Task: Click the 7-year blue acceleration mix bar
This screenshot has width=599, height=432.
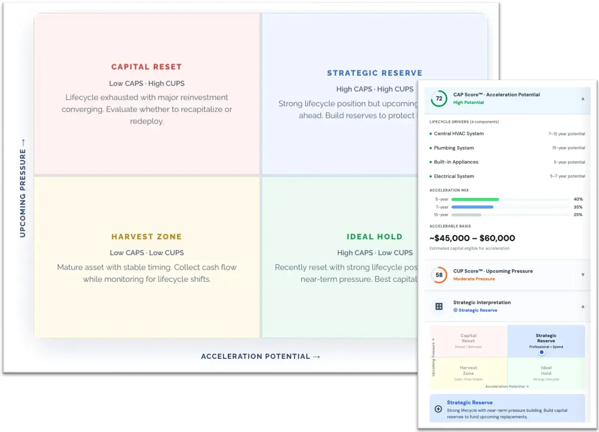Action: (x=472, y=207)
